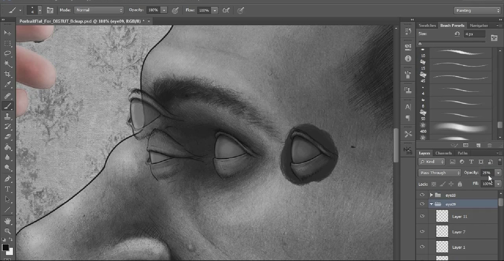504x261 pixels.
Task: Open the Character panel icon
Action: click(408, 107)
